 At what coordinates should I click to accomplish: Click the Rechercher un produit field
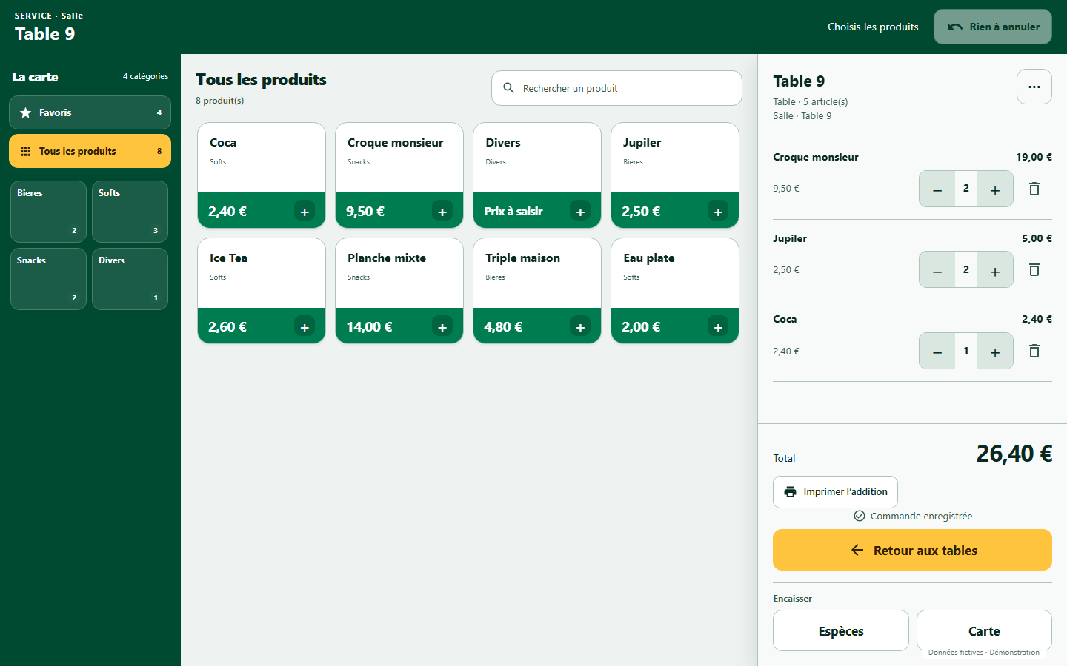pyautogui.click(x=616, y=88)
